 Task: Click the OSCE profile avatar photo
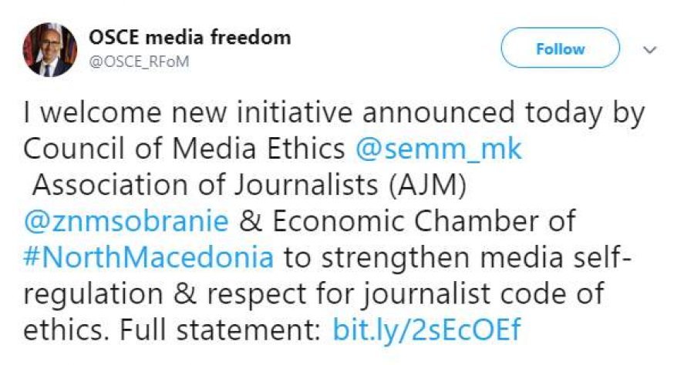49,49
